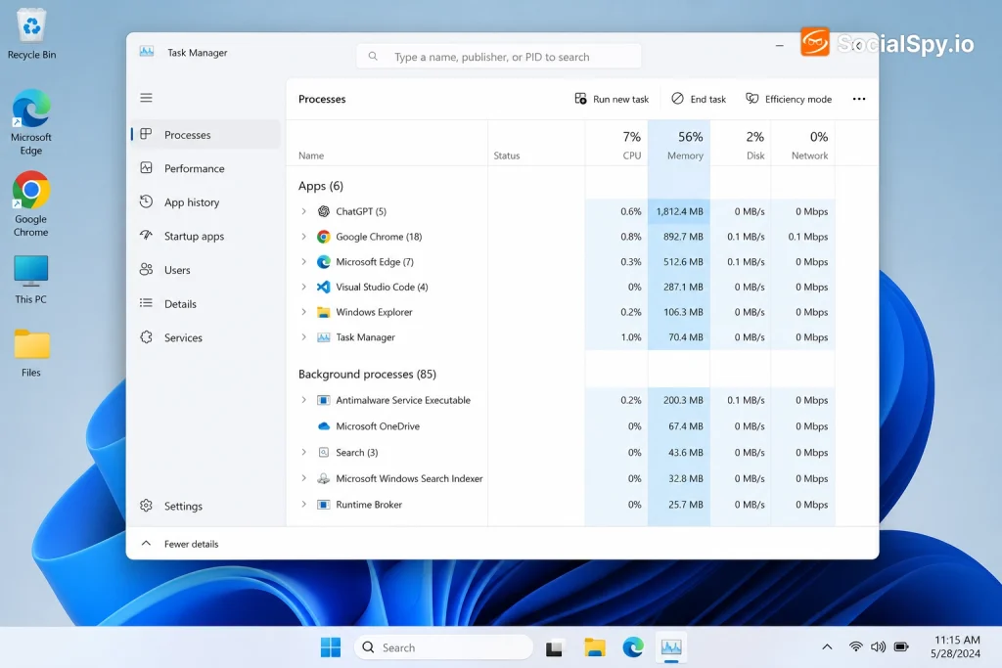
Task: Open Task Manager Settings
Action: click(x=205, y=506)
